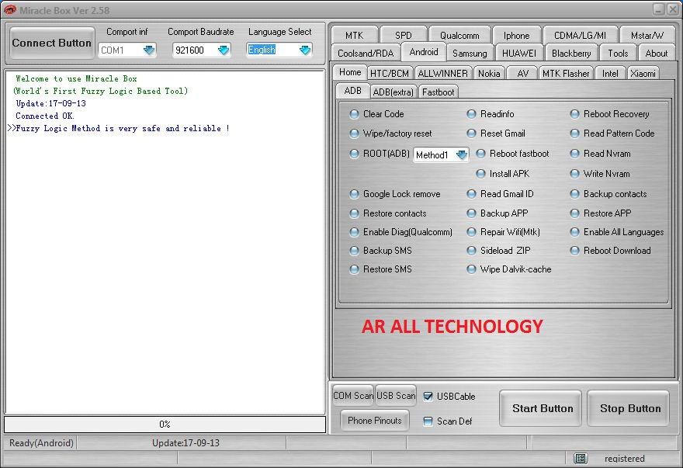
Task: Click the Ready(Android) status bar entry
Action: tap(41, 442)
